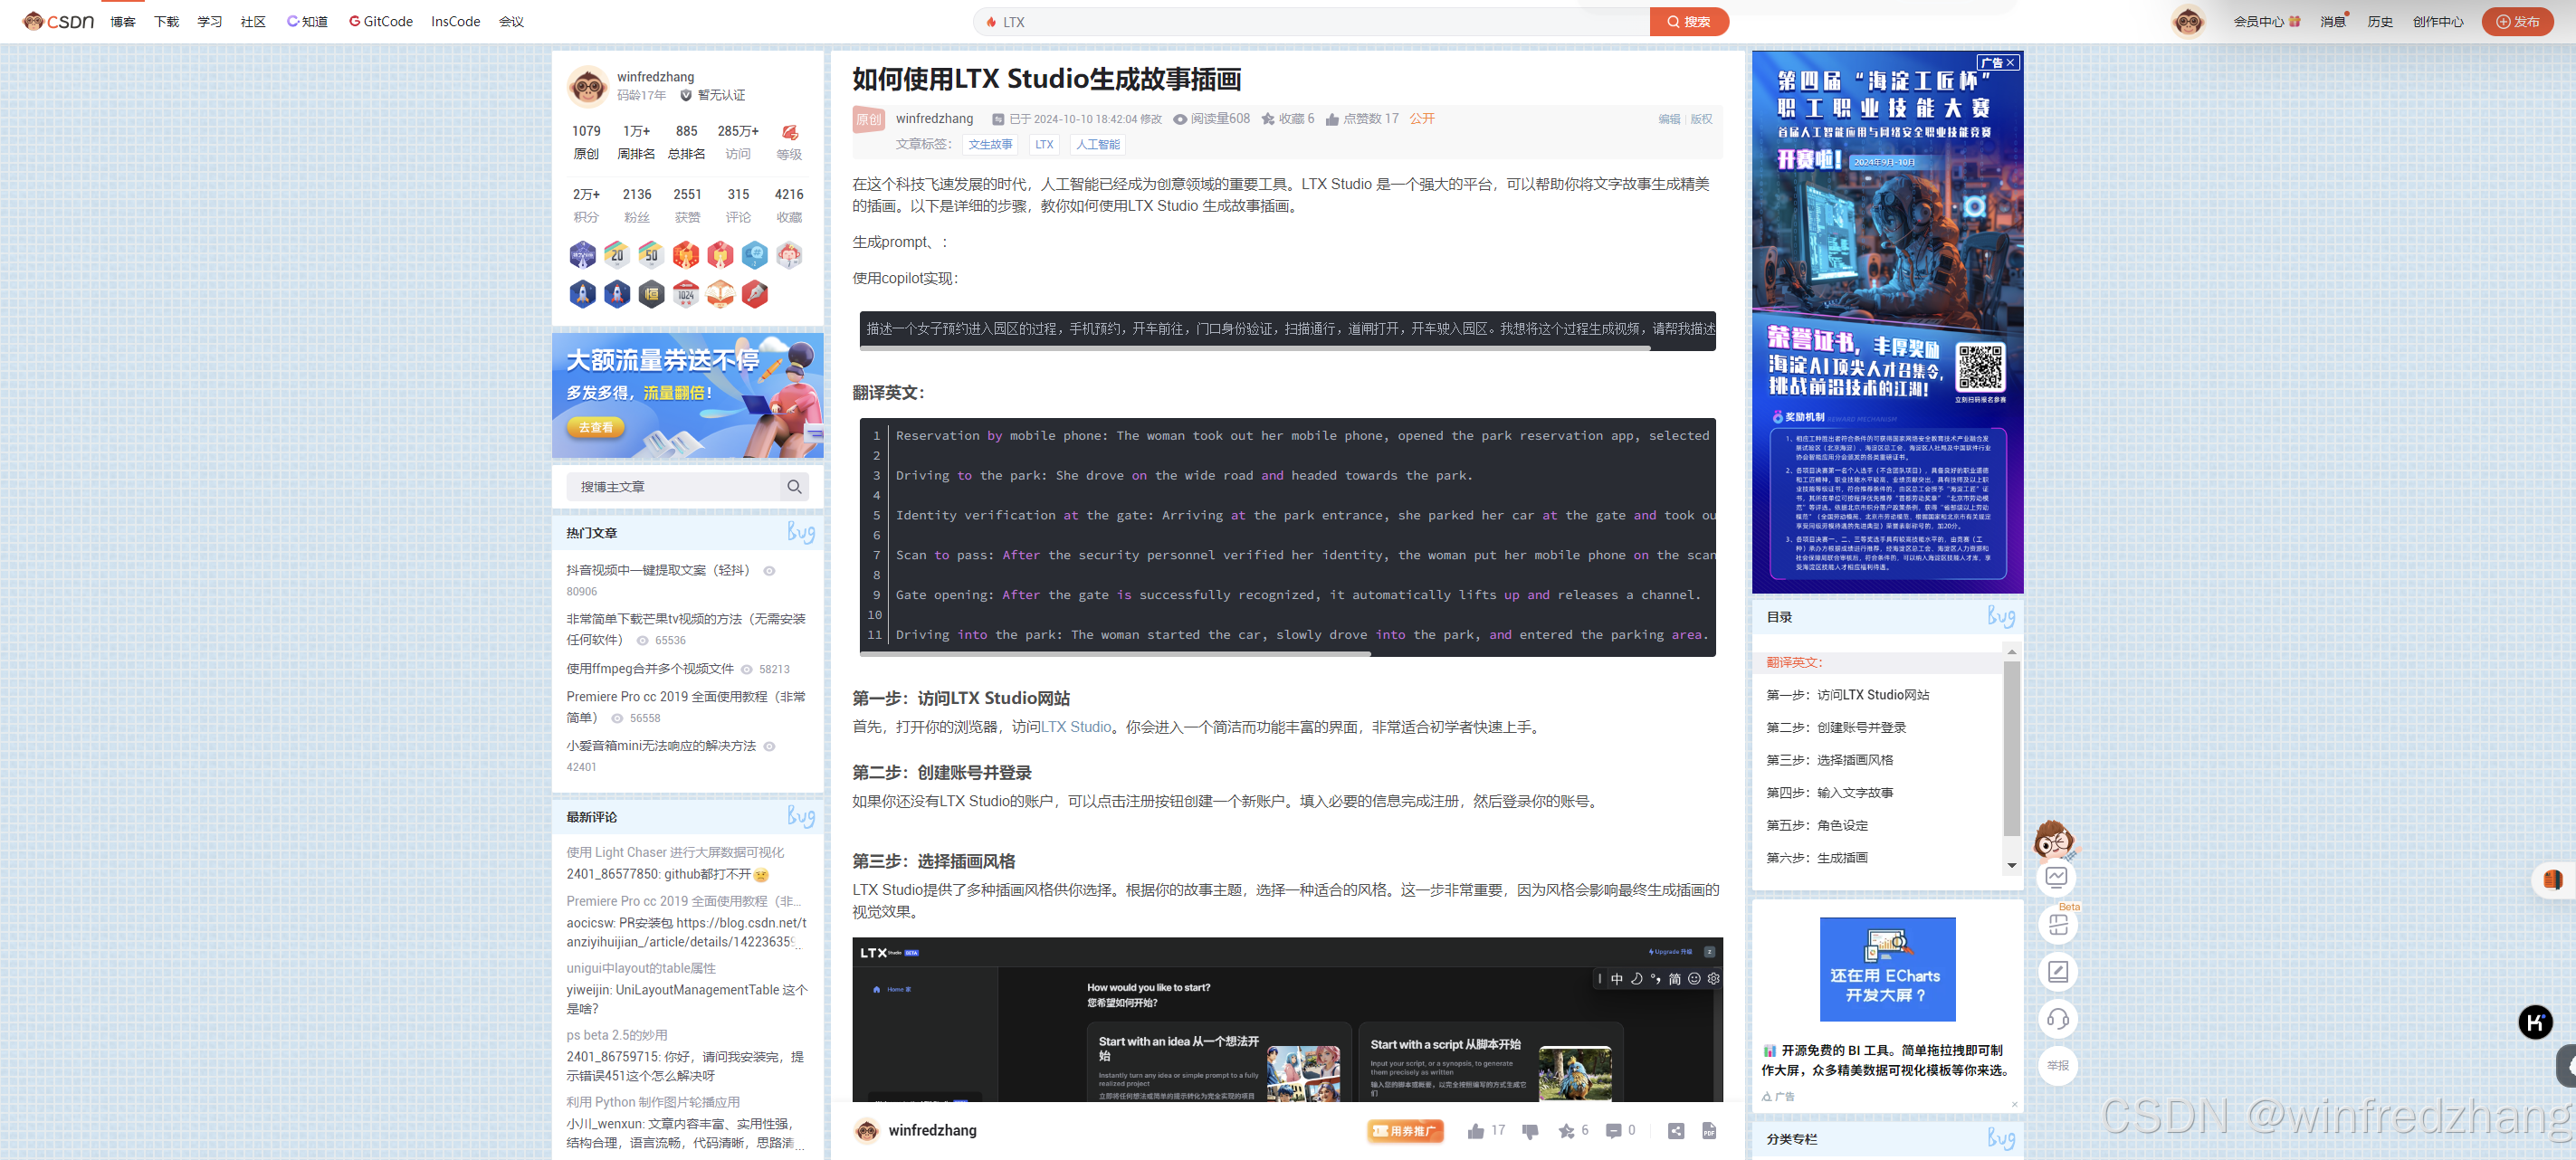Viewport: 2576px width, 1160px height.
Task: Click the black K floating icon
Action: pyautogui.click(x=2534, y=1022)
